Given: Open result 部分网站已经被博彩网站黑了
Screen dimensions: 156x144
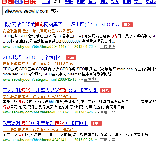Looking at the screenshot, I should point(61,24).
